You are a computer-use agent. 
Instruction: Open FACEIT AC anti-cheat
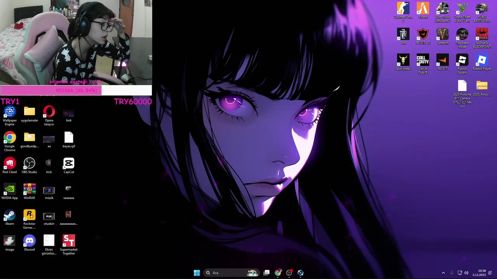coord(423,37)
